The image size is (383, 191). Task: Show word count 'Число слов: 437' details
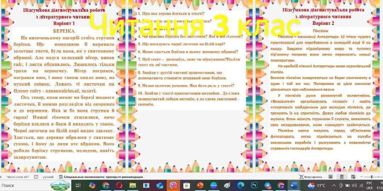pos(18,177)
